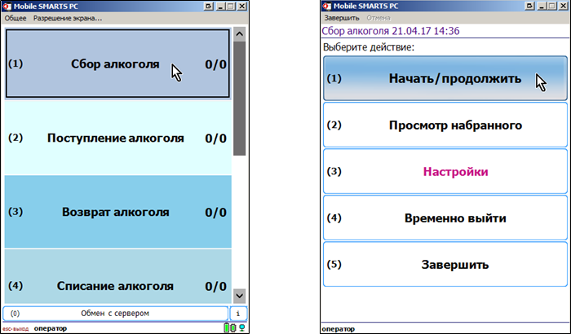Viewport: 571px width, 334px height.
Task: Open Разрешение экрана menu
Action: 68,18
